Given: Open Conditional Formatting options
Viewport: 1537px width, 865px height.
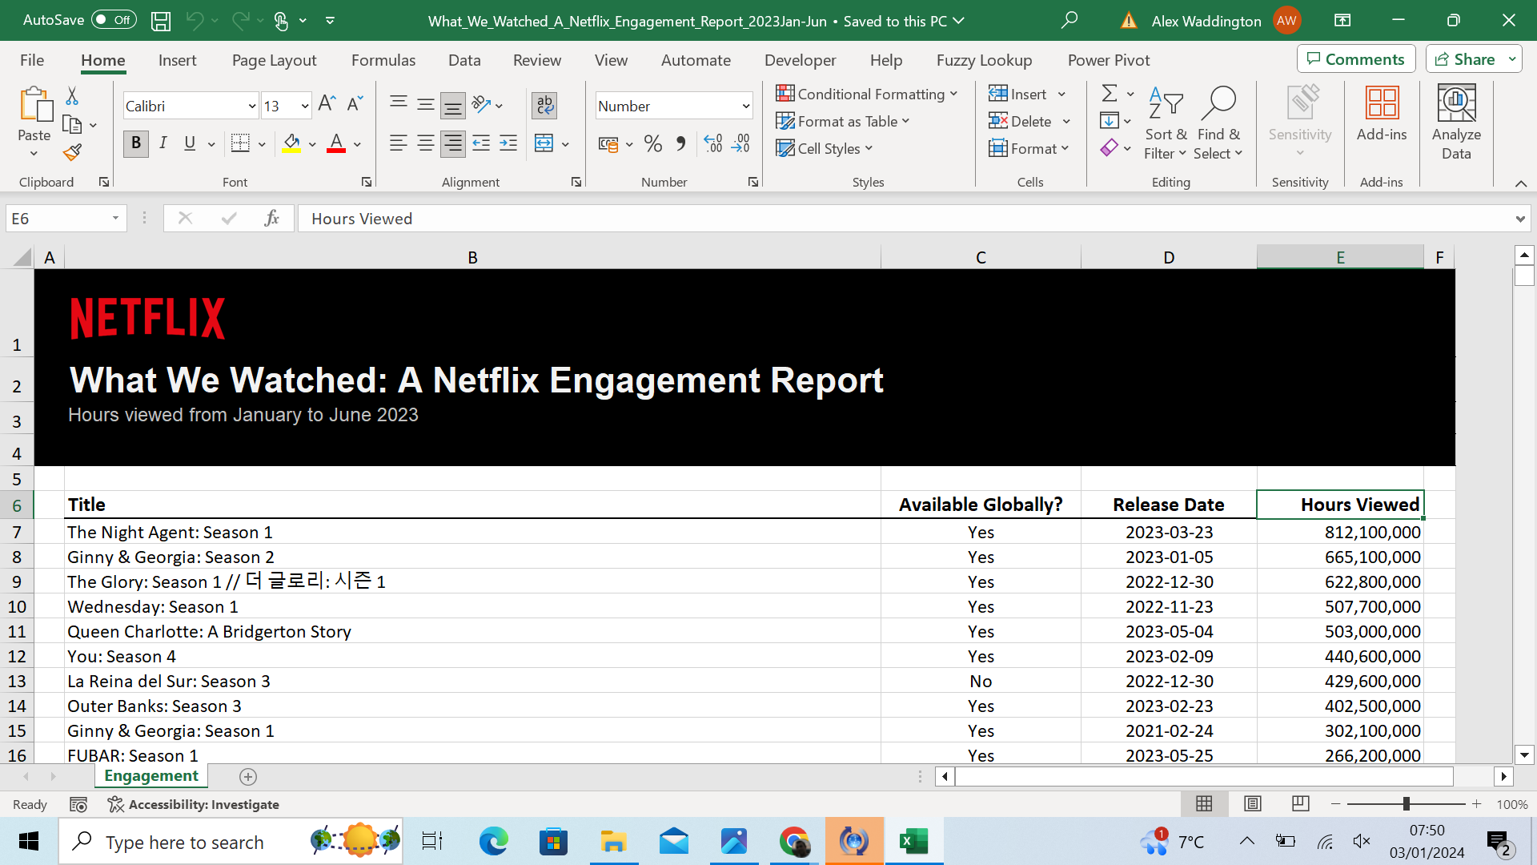Looking at the screenshot, I should [867, 94].
